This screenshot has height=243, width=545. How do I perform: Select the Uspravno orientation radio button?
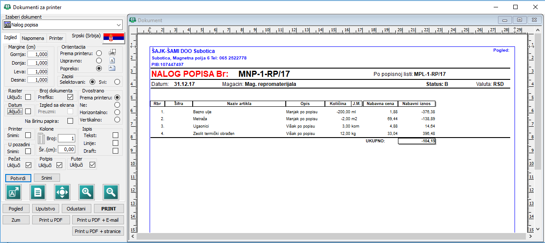coord(99,60)
